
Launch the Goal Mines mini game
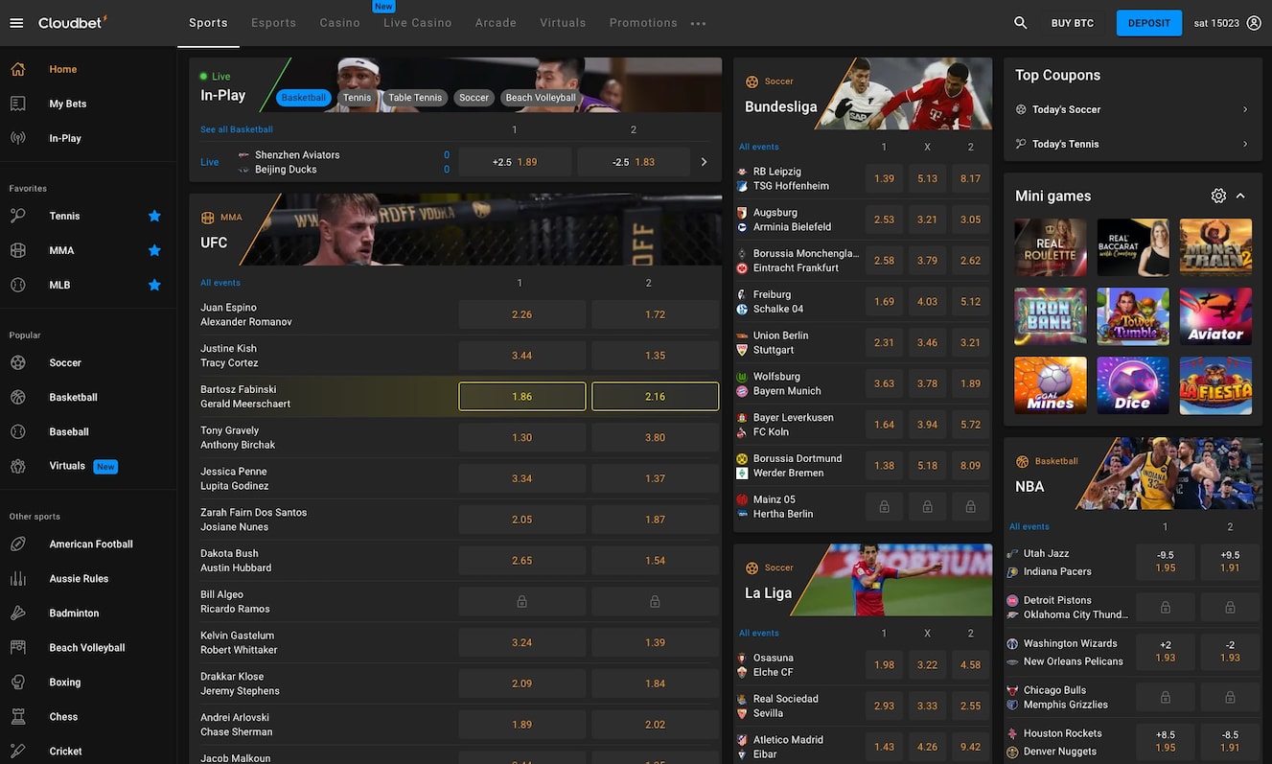coord(1051,385)
